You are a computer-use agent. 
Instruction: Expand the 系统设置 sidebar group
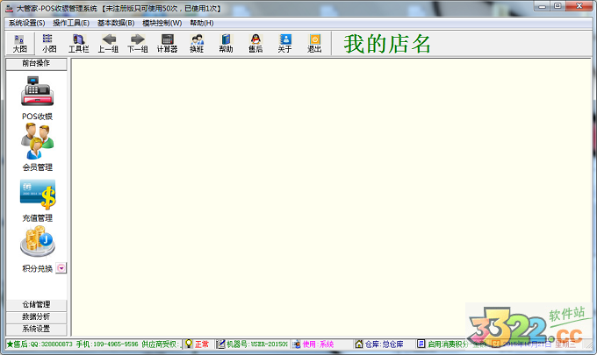36,329
